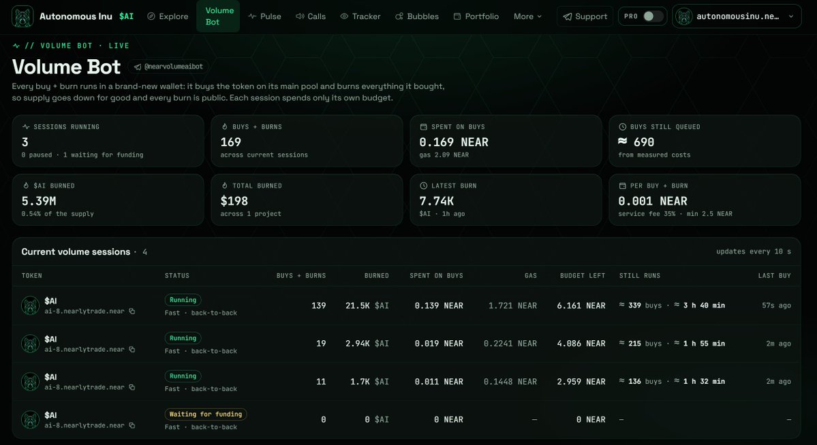Click the LAST BUY column header
The height and width of the screenshot is (445, 817).
pyautogui.click(x=774, y=276)
